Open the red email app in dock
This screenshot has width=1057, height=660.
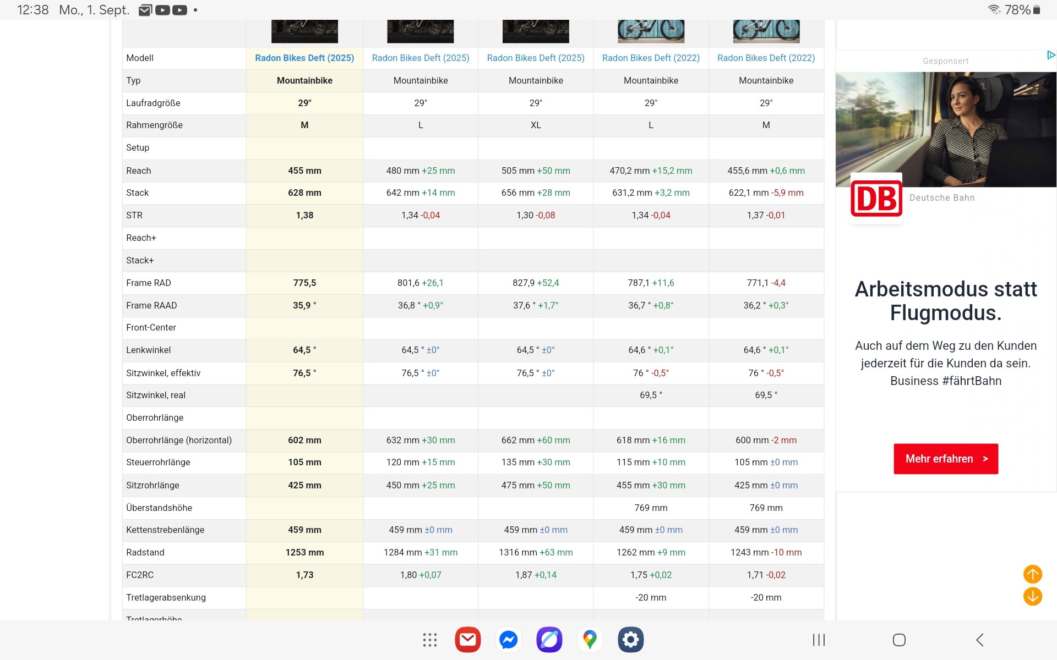[467, 640]
